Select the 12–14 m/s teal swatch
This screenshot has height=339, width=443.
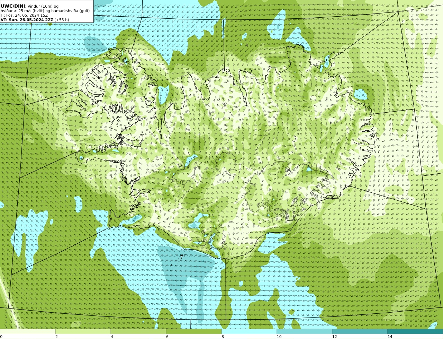360,331
